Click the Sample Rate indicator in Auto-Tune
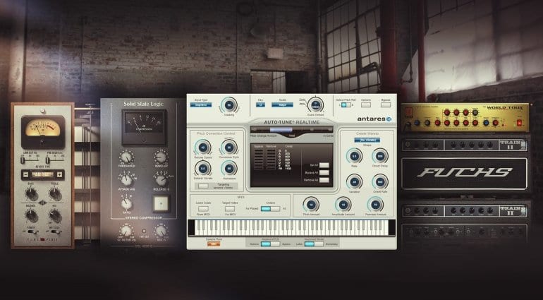 point(214,244)
